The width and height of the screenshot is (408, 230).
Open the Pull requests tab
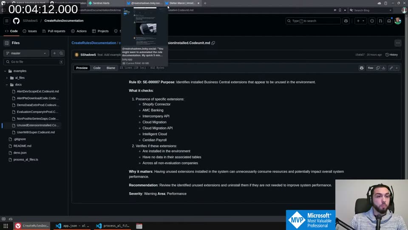click(54, 31)
